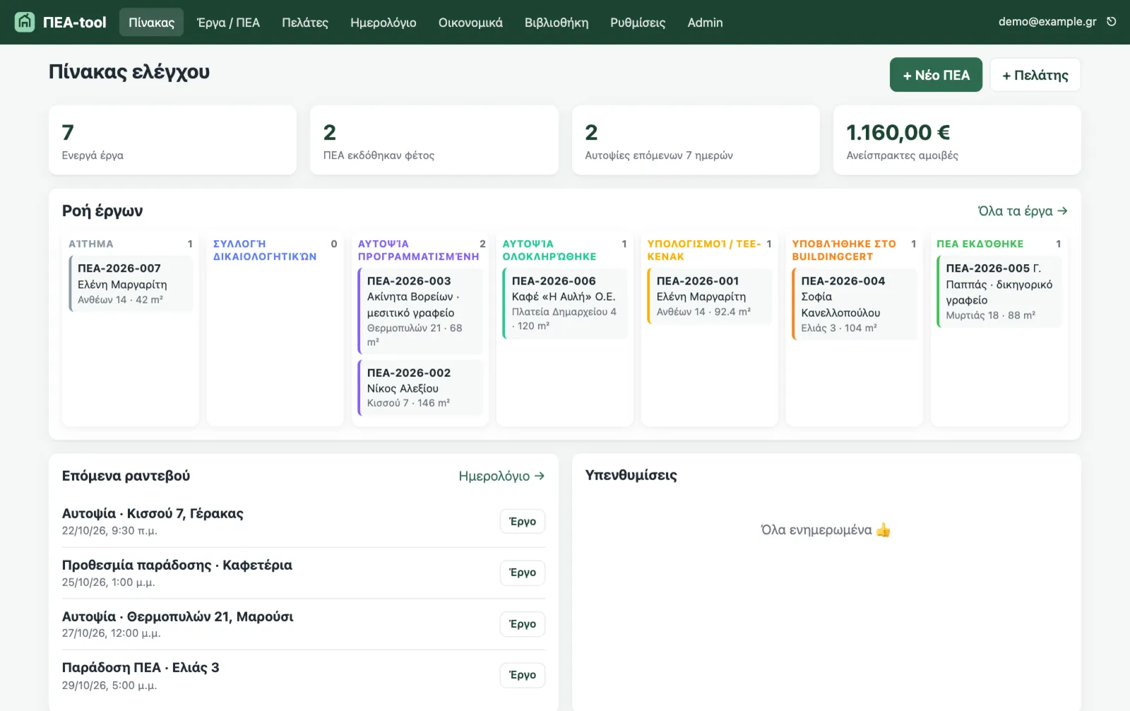The height and width of the screenshot is (711, 1130).
Task: Select the Admin navigation item
Action: [705, 23]
